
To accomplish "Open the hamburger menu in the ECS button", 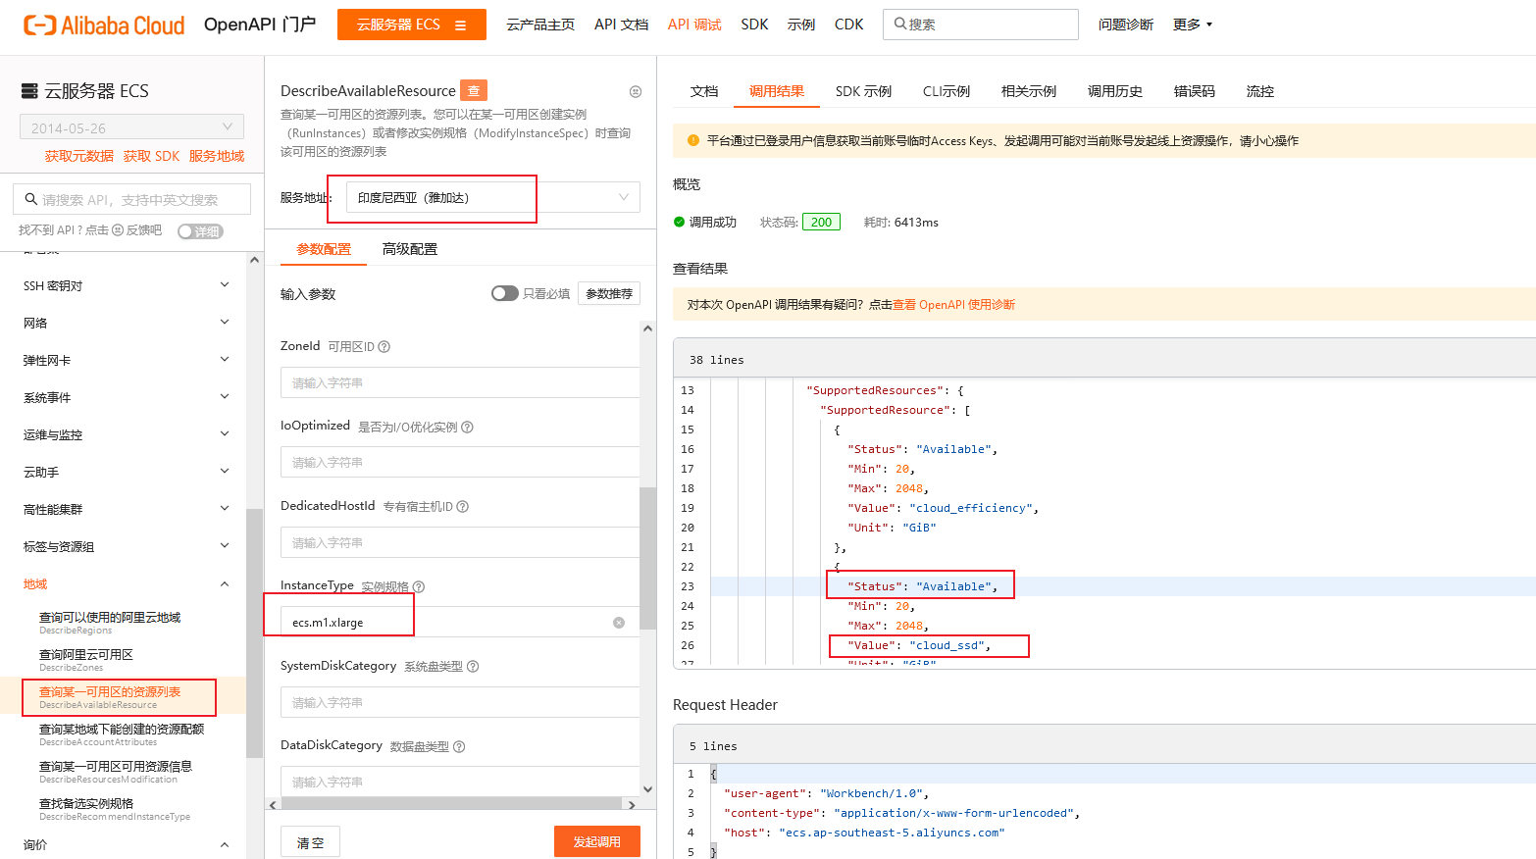I will pyautogui.click(x=460, y=25).
